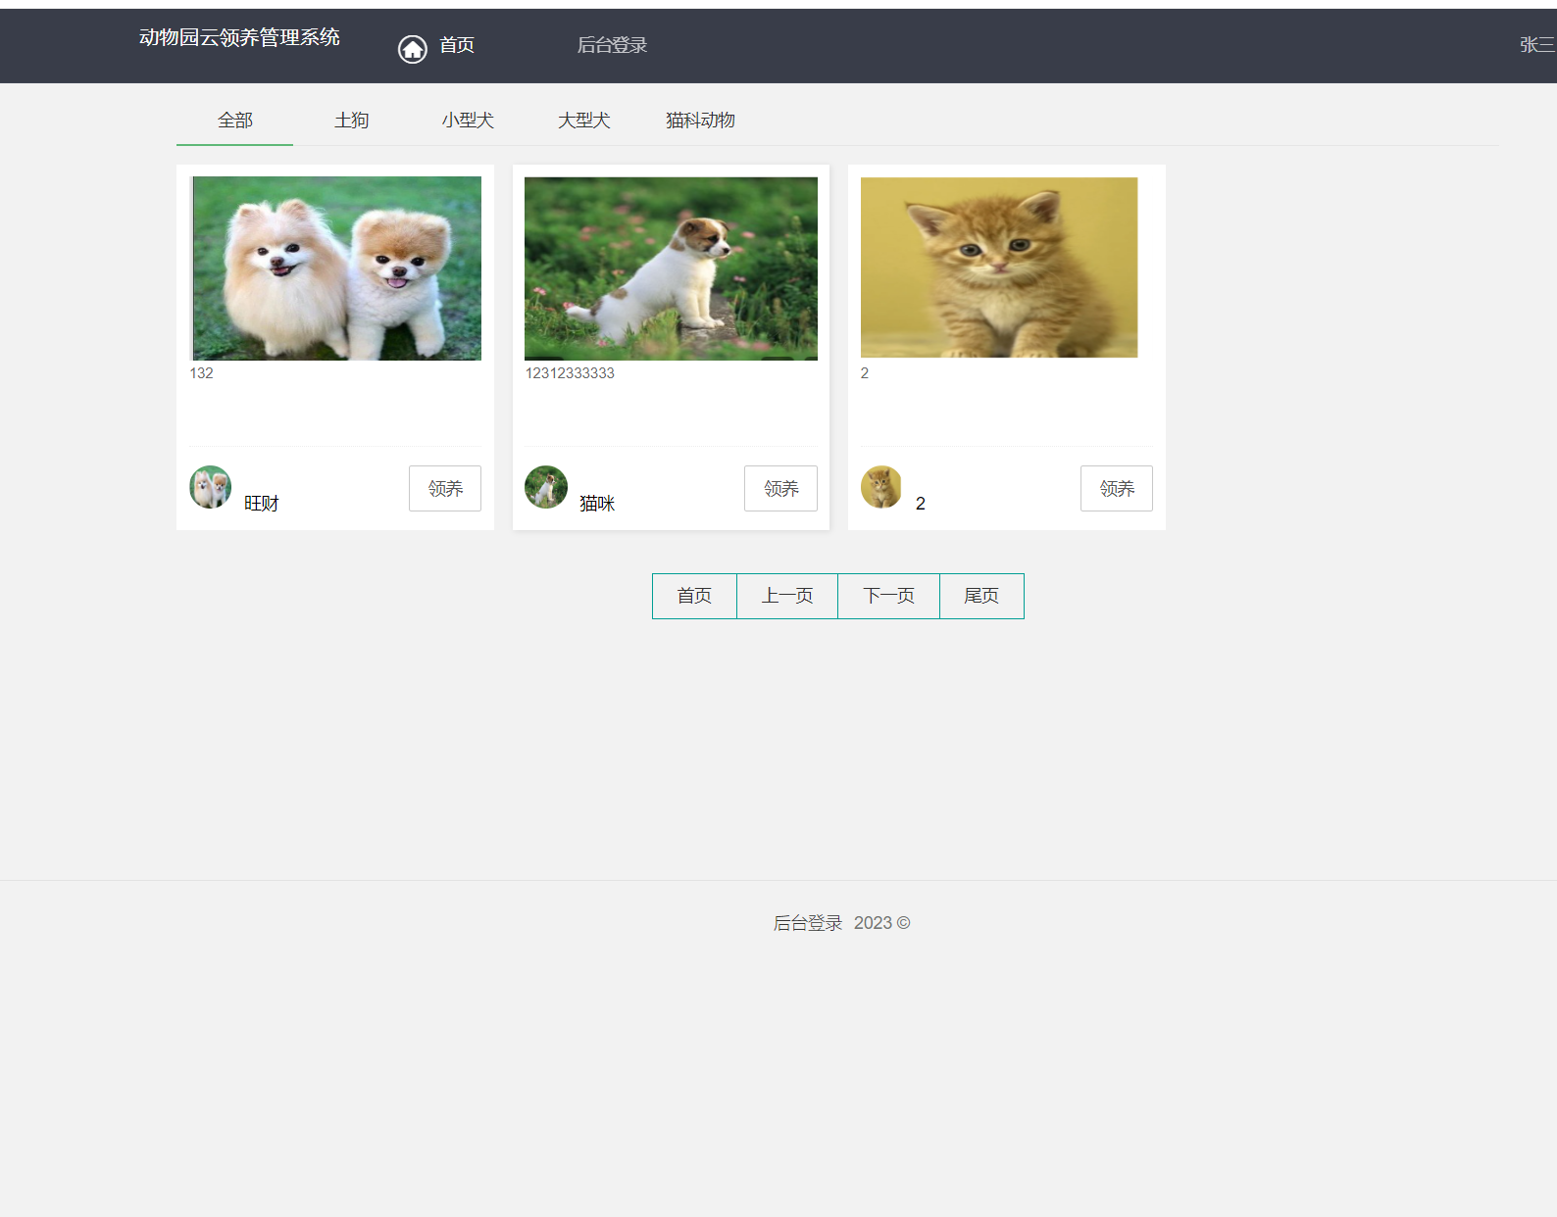This screenshot has height=1217, width=1557.
Task: Switch to the 土狗 category tab
Action: click(351, 121)
